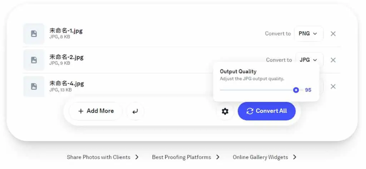This screenshot has height=169, width=366.
Task: Remove 未命名-4.jpg with its X icon
Action: coord(333,86)
